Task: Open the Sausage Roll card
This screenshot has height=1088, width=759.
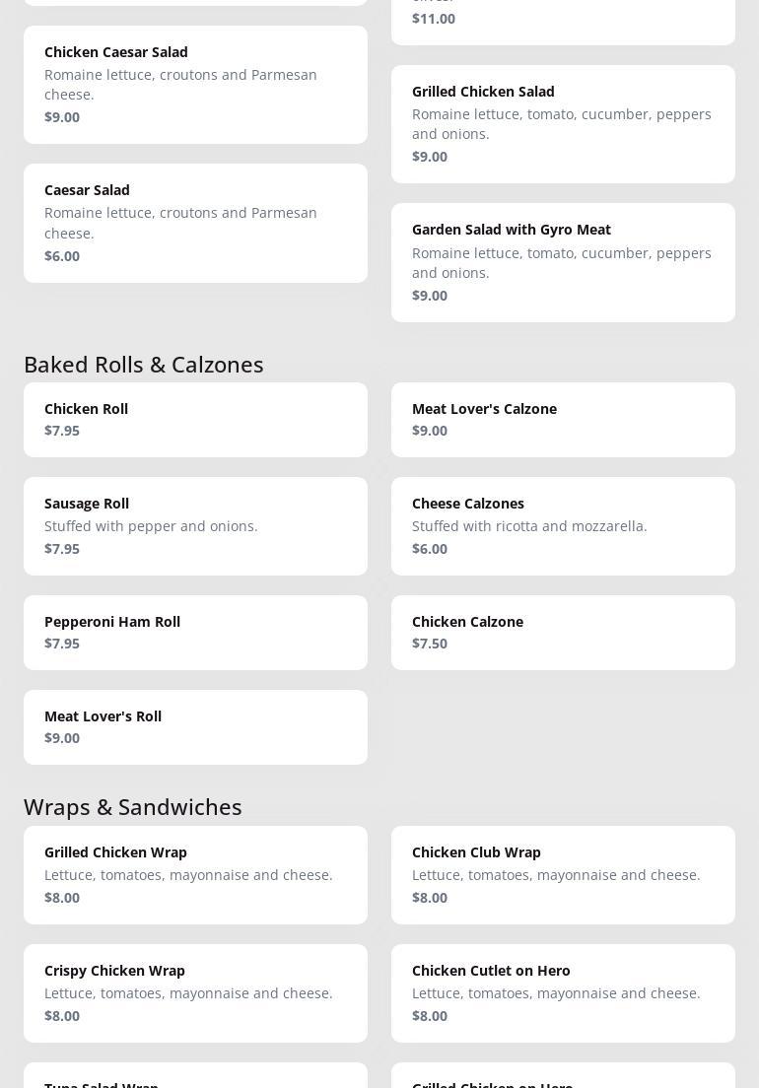Action: coord(195,526)
